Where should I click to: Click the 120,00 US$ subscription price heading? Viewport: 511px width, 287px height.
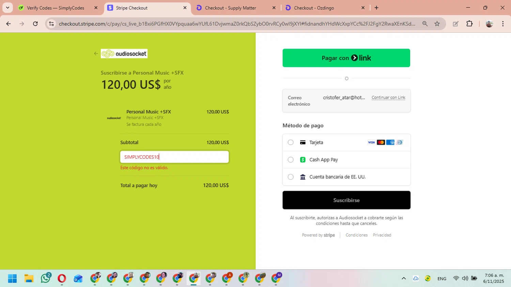click(130, 84)
